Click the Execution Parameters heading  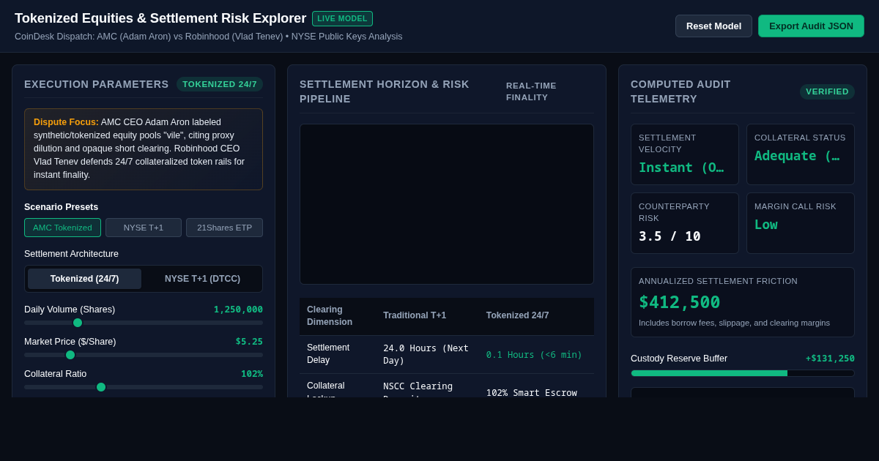pos(97,84)
